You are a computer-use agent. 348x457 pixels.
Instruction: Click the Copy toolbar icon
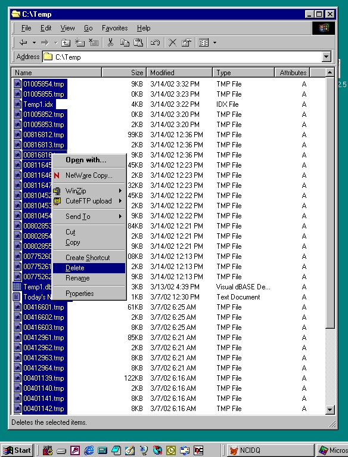pos(125,43)
